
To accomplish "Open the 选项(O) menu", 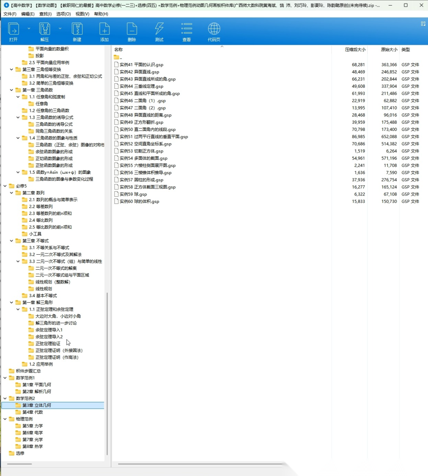I will (x=63, y=14).
